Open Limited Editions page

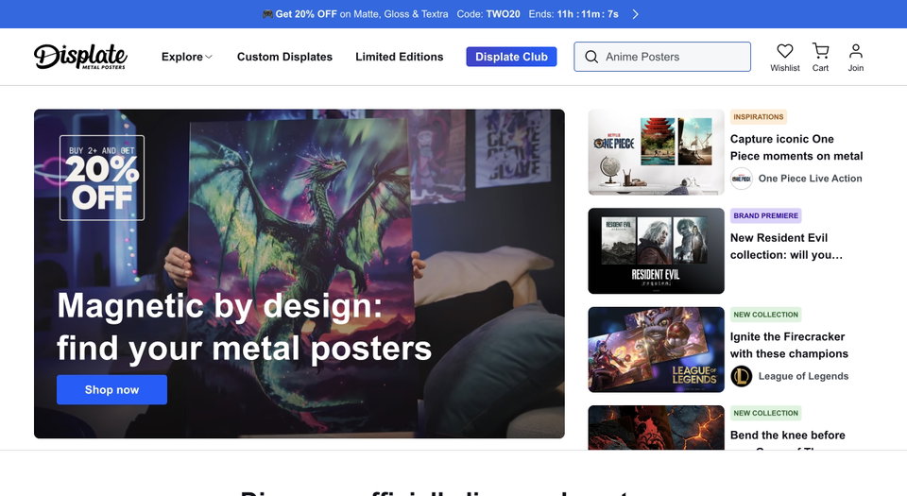[399, 57]
